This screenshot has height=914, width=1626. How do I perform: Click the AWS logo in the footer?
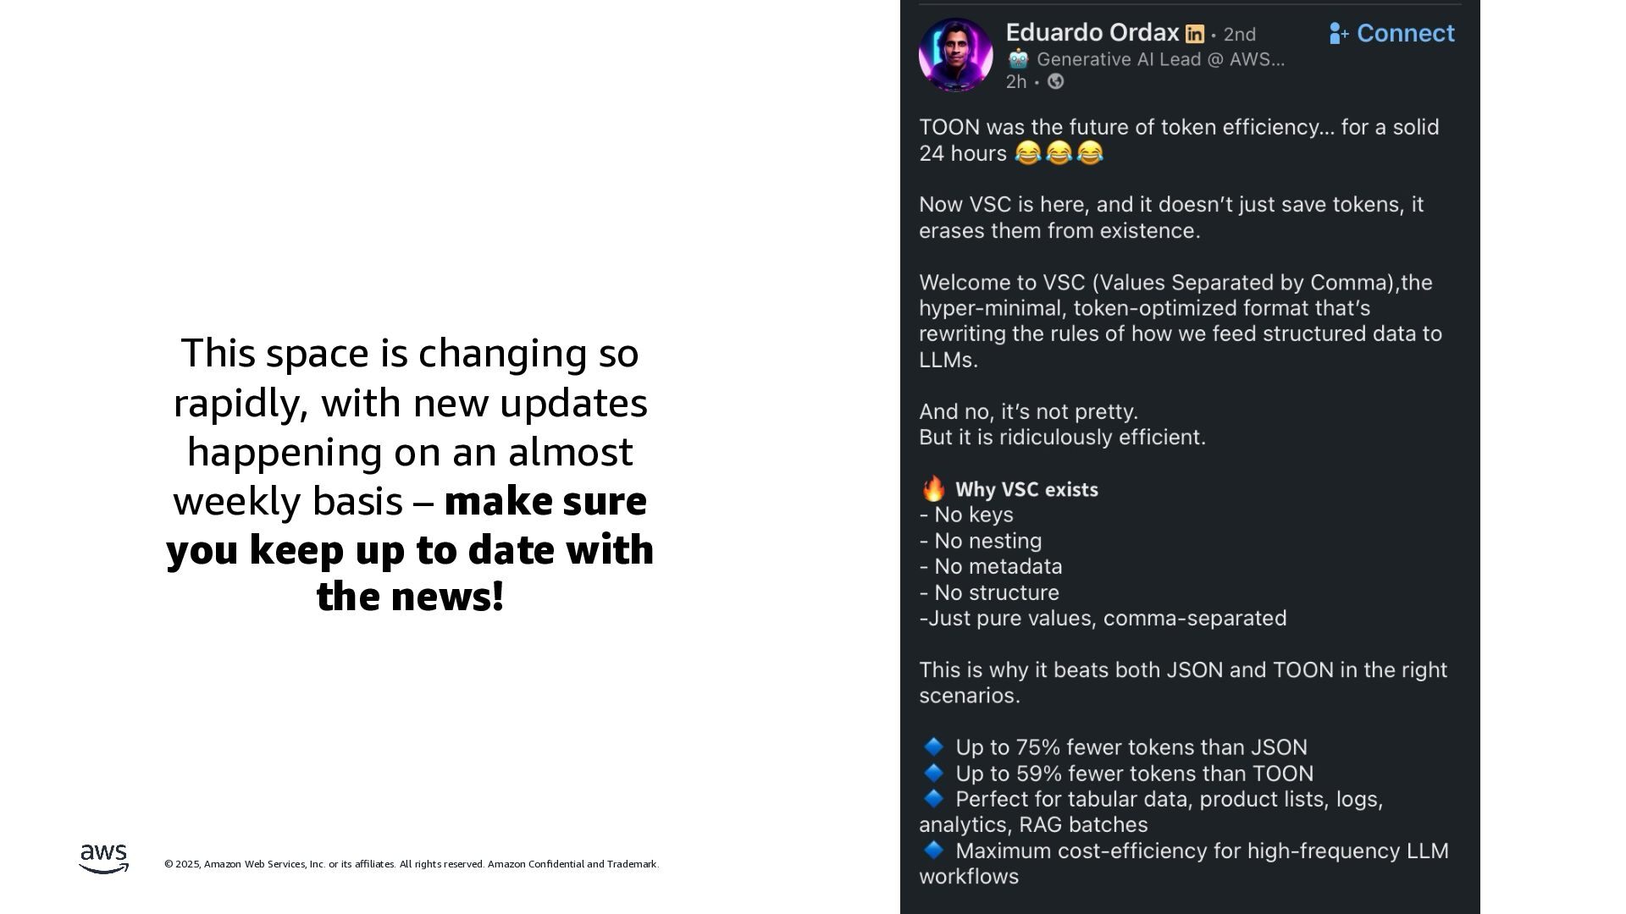103,858
